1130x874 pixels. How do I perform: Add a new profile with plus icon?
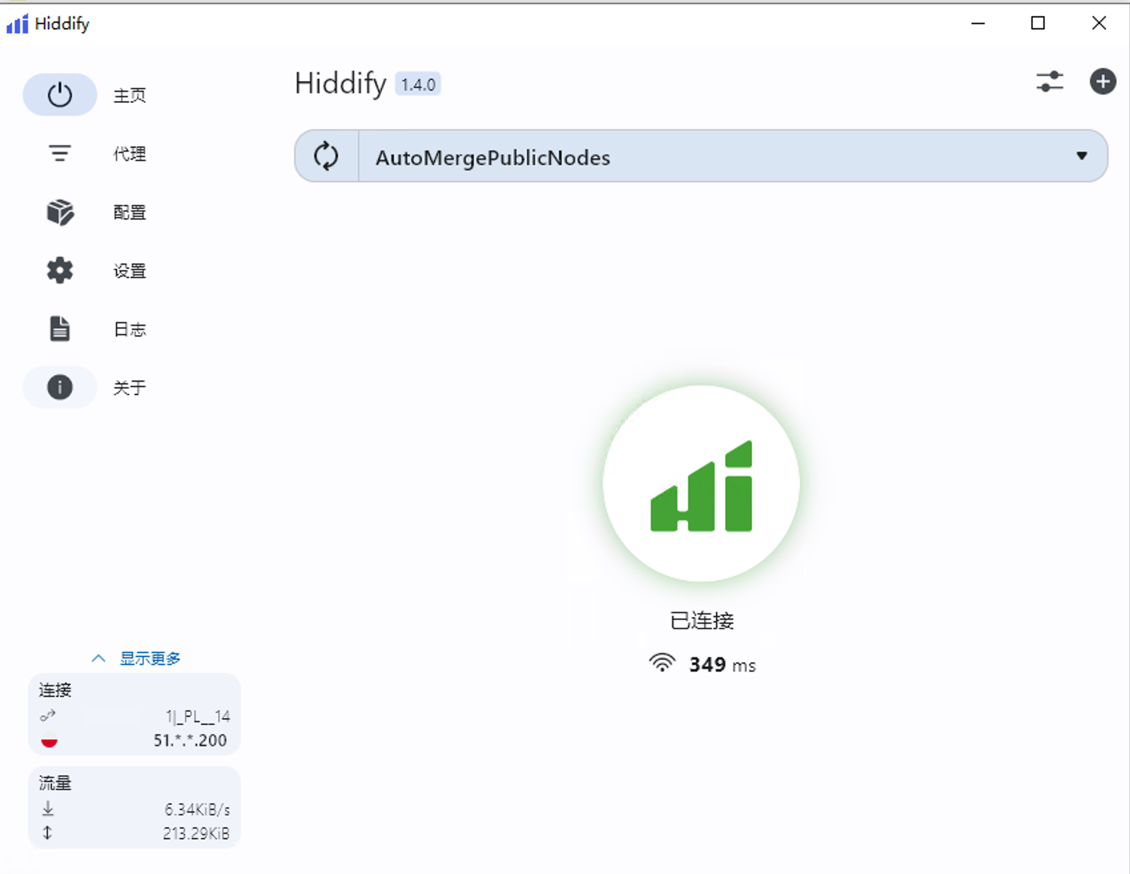point(1103,82)
